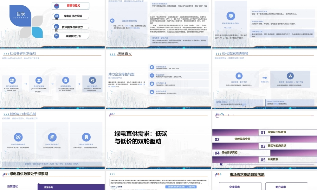Click the 典型模式分析 contents item
This screenshot has width=317, height=190.
[71, 36]
